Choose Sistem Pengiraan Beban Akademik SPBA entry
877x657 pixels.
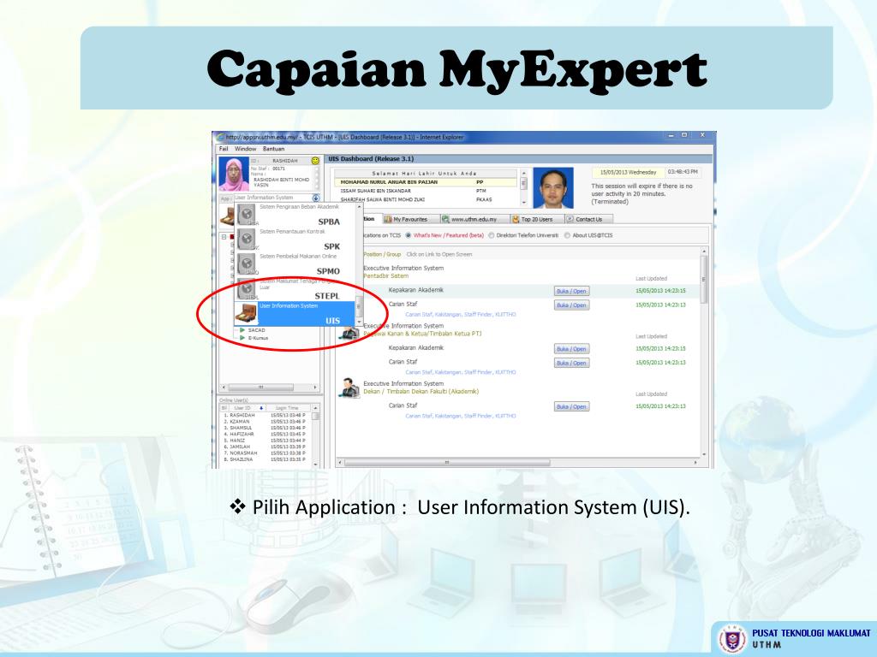pos(295,215)
